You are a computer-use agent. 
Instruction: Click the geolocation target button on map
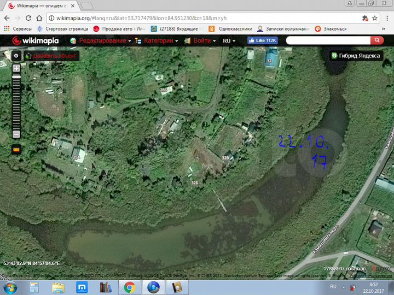tap(16, 55)
